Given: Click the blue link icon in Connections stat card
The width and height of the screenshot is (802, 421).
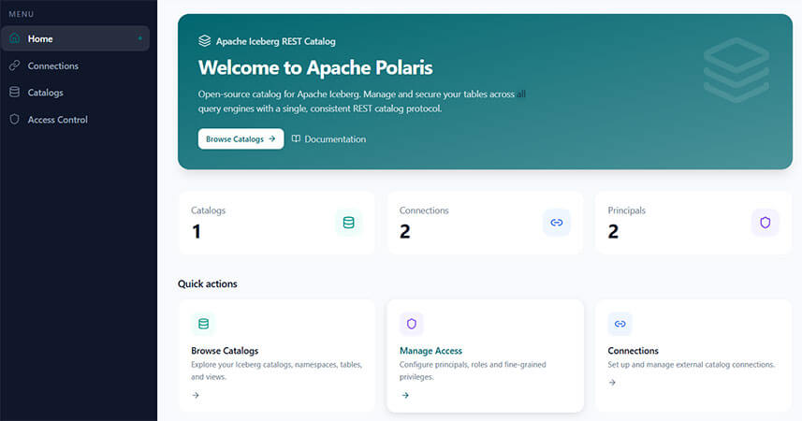Looking at the screenshot, I should (x=557, y=223).
